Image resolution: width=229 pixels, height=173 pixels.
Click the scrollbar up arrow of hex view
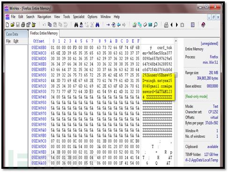coord(176,41)
